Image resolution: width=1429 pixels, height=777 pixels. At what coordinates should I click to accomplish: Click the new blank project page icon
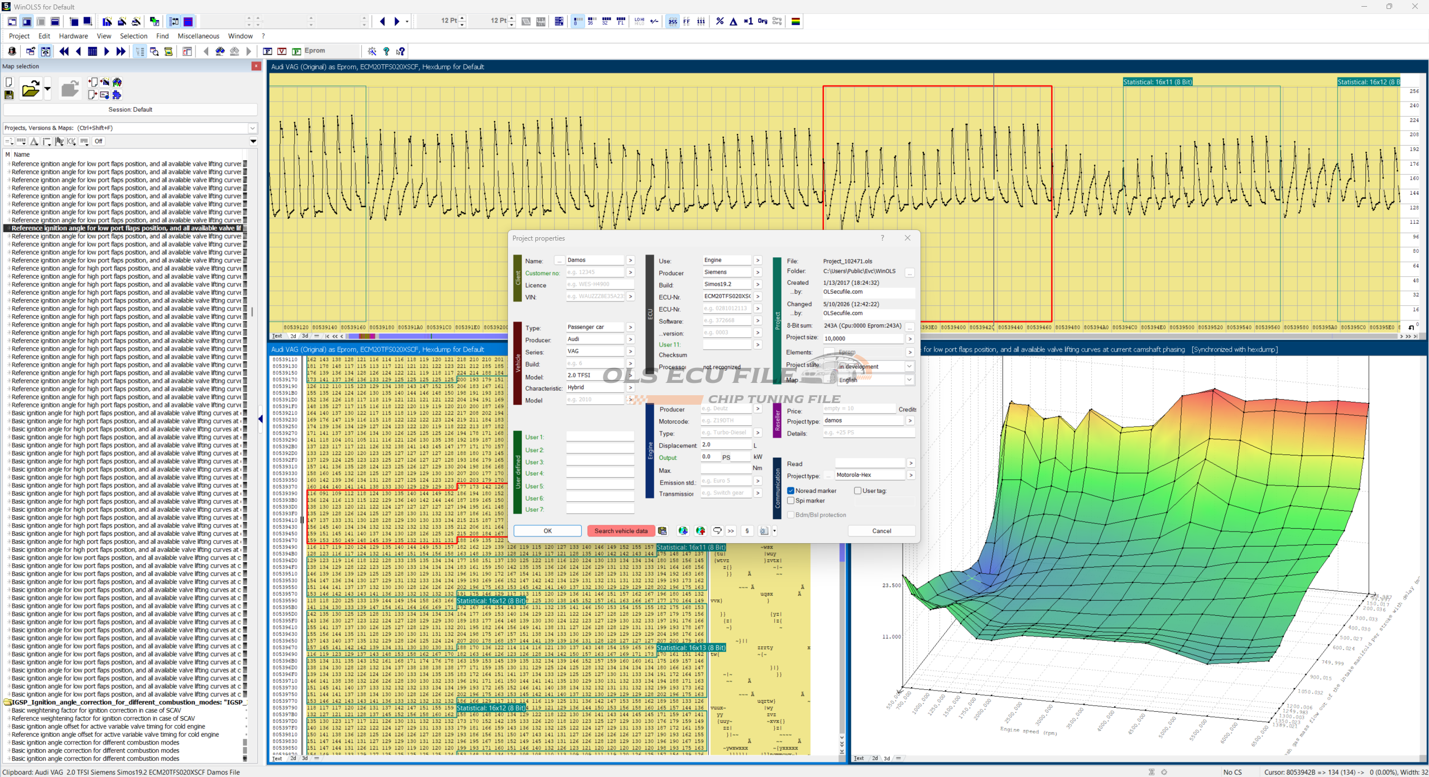(9, 82)
